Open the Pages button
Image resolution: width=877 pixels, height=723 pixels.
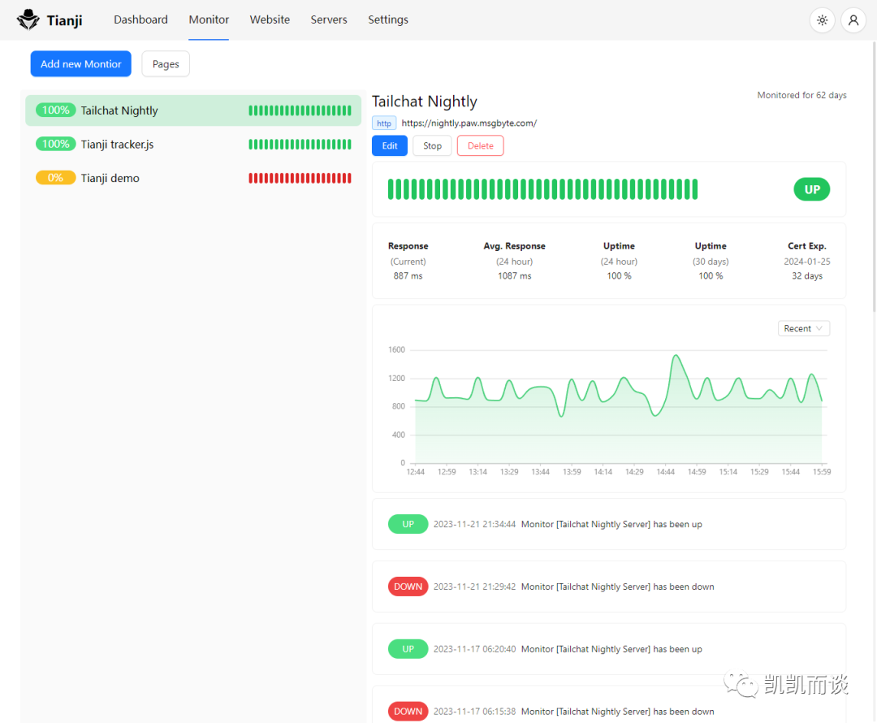coord(166,64)
